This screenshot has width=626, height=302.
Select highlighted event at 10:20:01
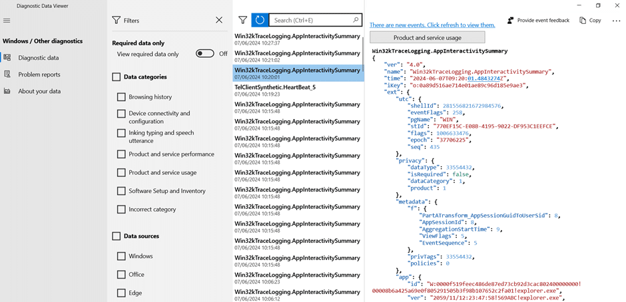(298, 73)
